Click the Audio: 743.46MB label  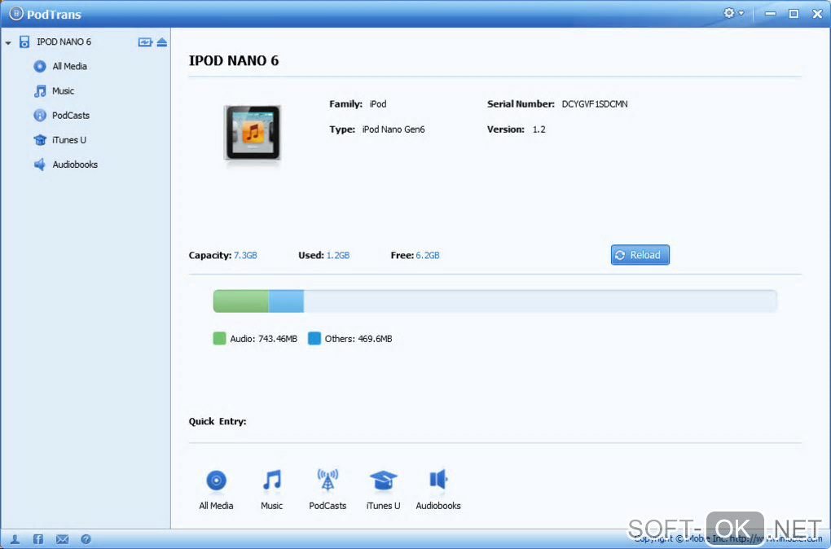263,339
